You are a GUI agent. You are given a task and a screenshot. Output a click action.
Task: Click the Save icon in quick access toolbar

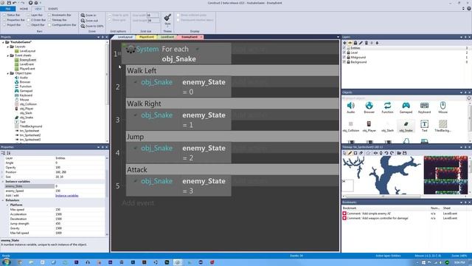(x=9, y=3)
